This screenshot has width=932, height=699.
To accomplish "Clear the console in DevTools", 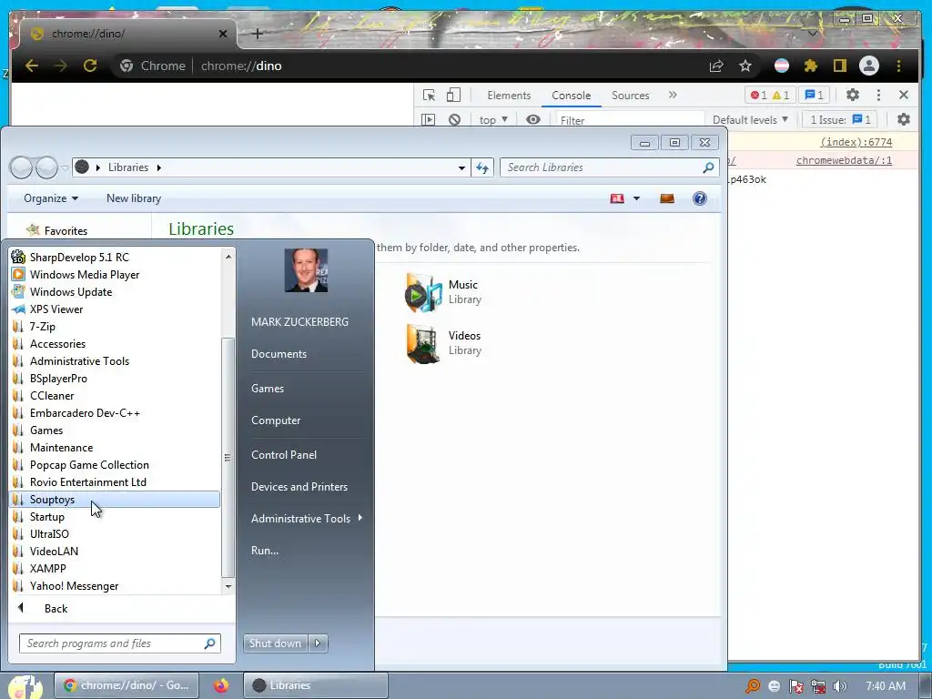I will (x=454, y=119).
